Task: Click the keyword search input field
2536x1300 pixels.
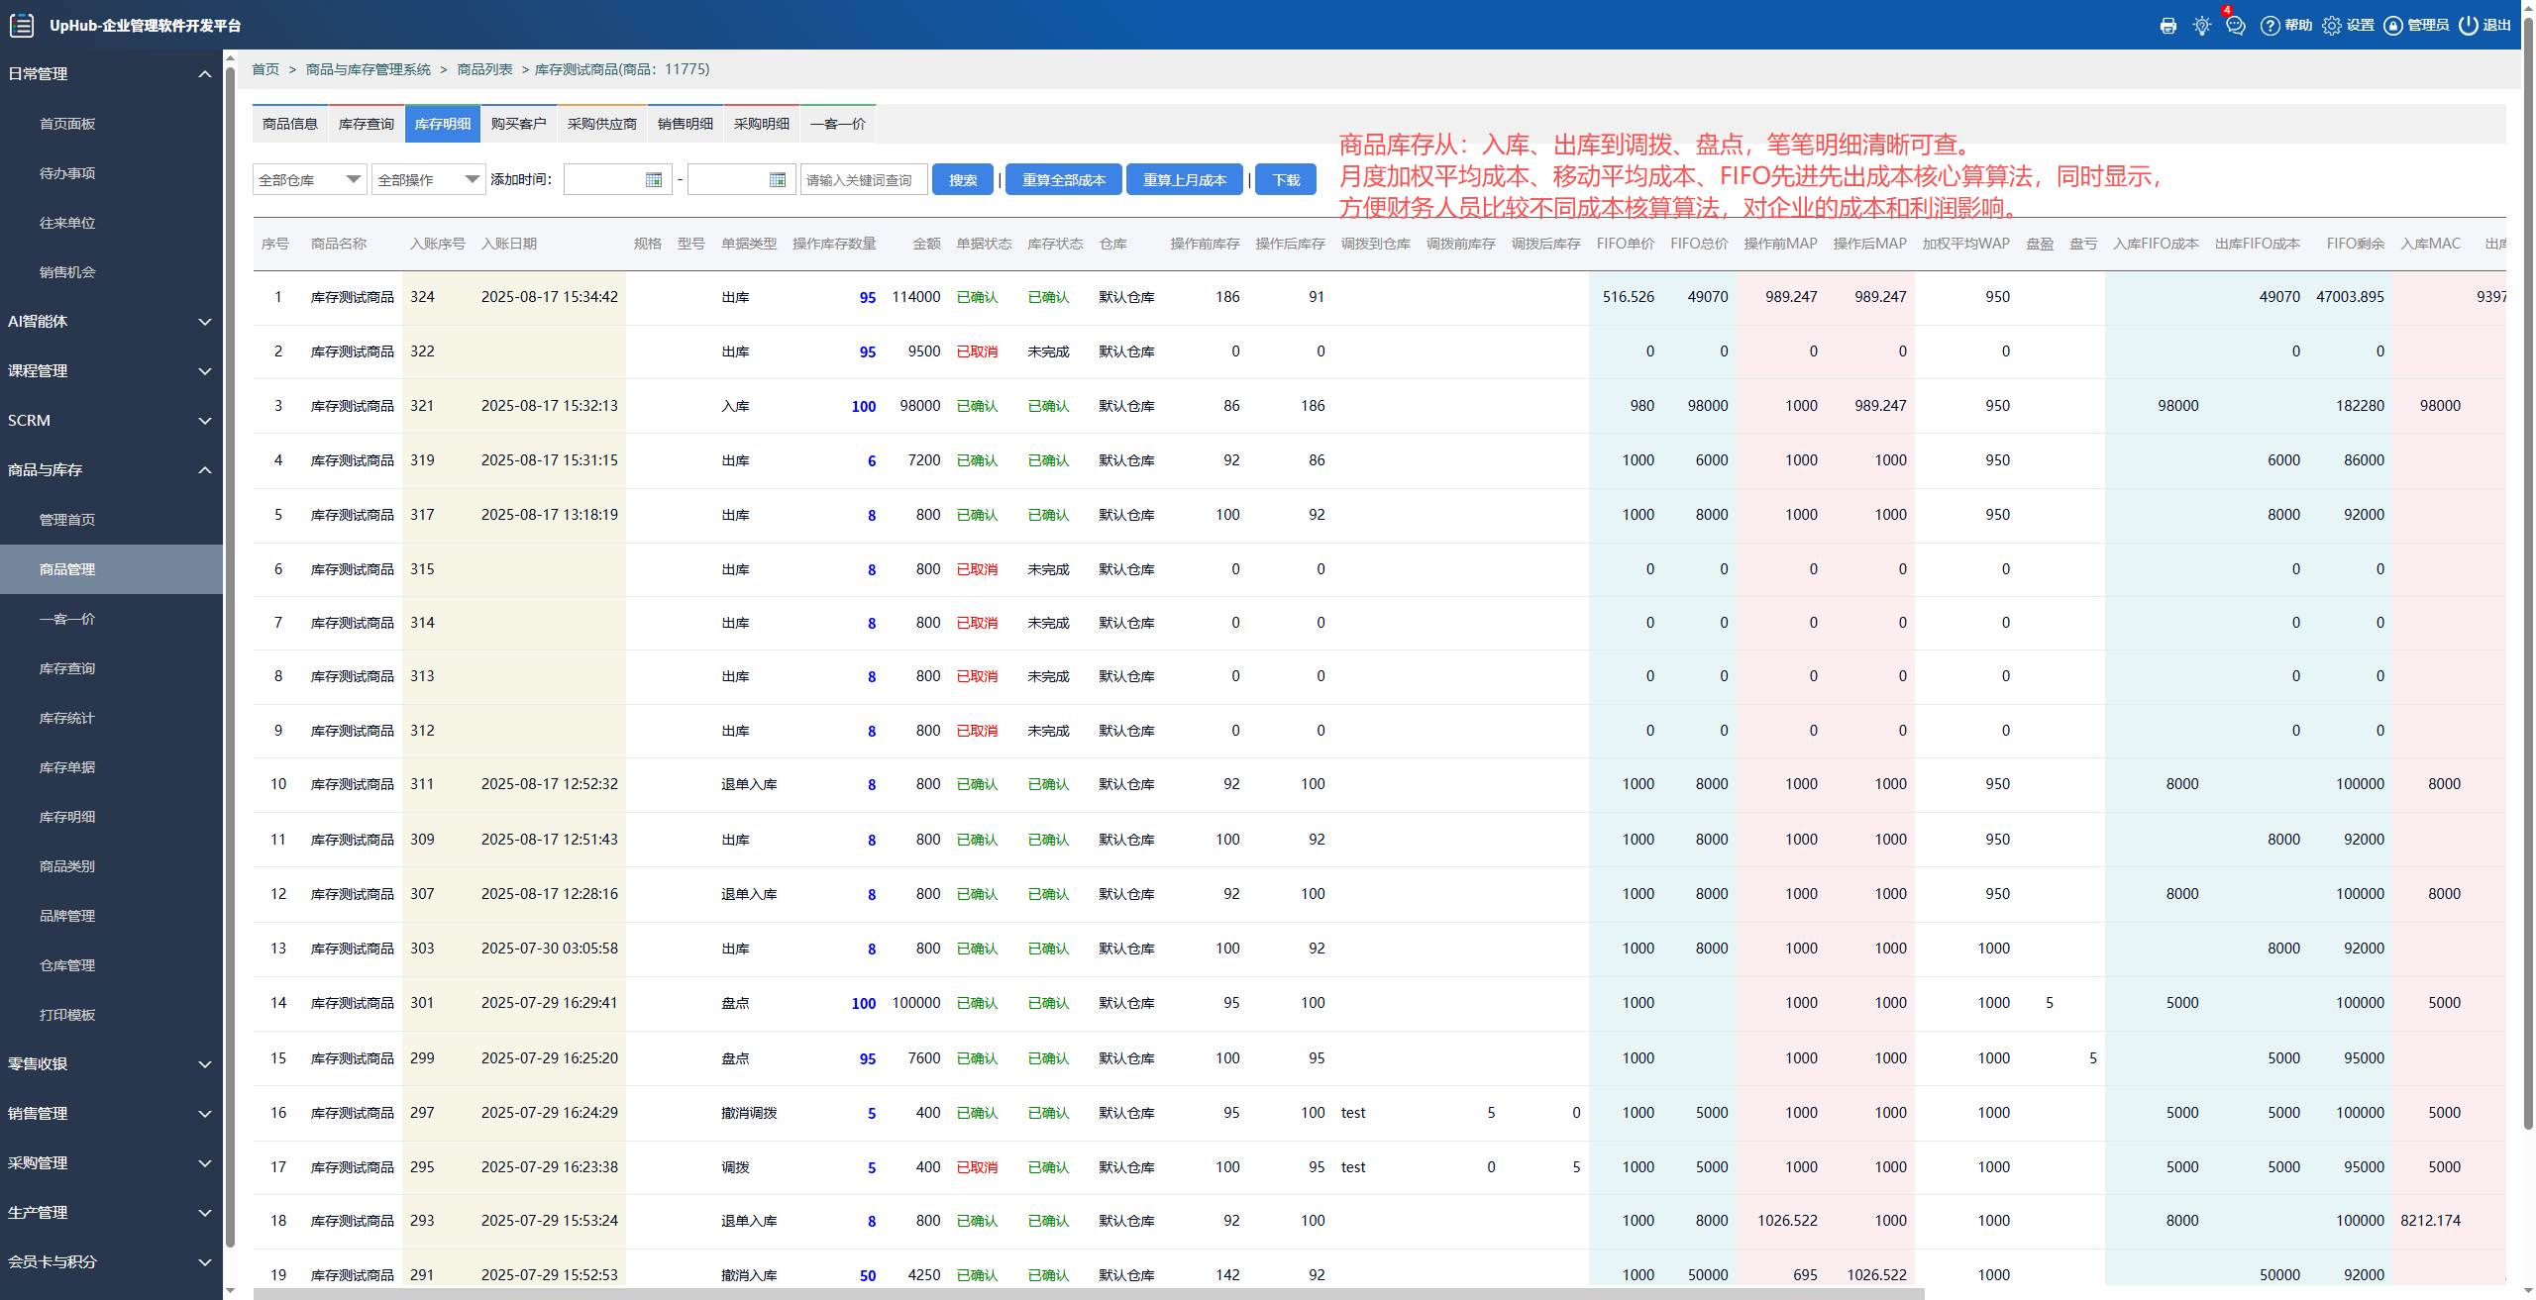Action: [863, 180]
